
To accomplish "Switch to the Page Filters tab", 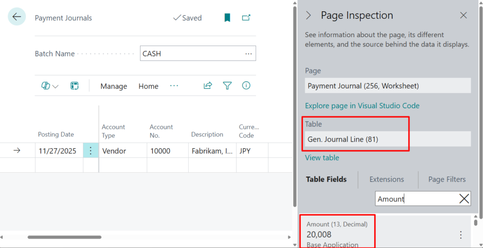I will [447, 179].
